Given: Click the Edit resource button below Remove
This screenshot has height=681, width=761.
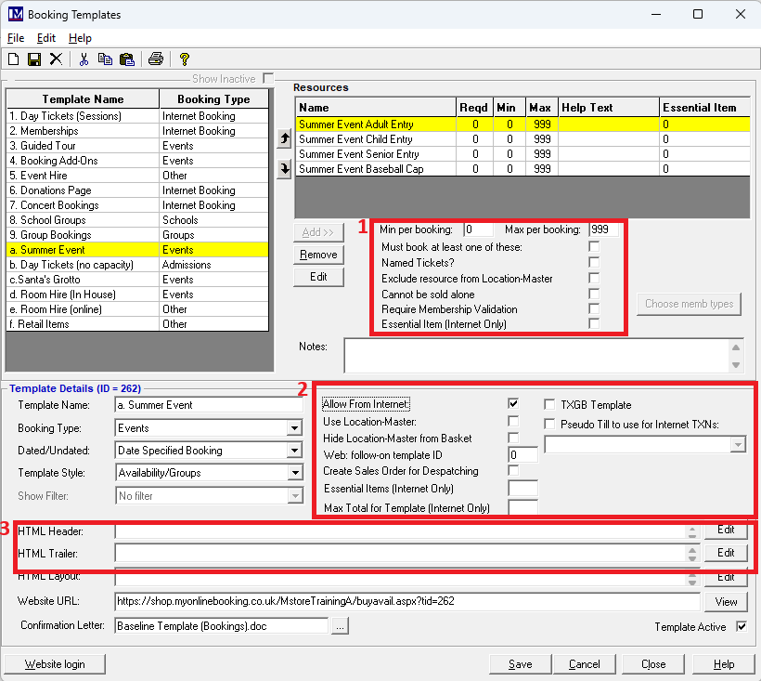Looking at the screenshot, I should tap(318, 277).
